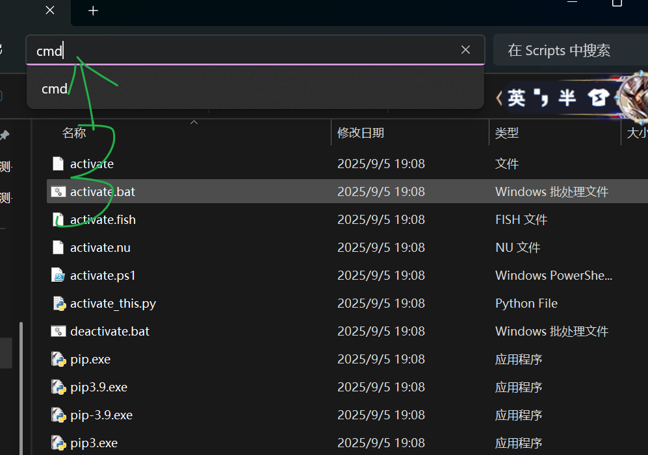Select the pip.exe file name

90,359
